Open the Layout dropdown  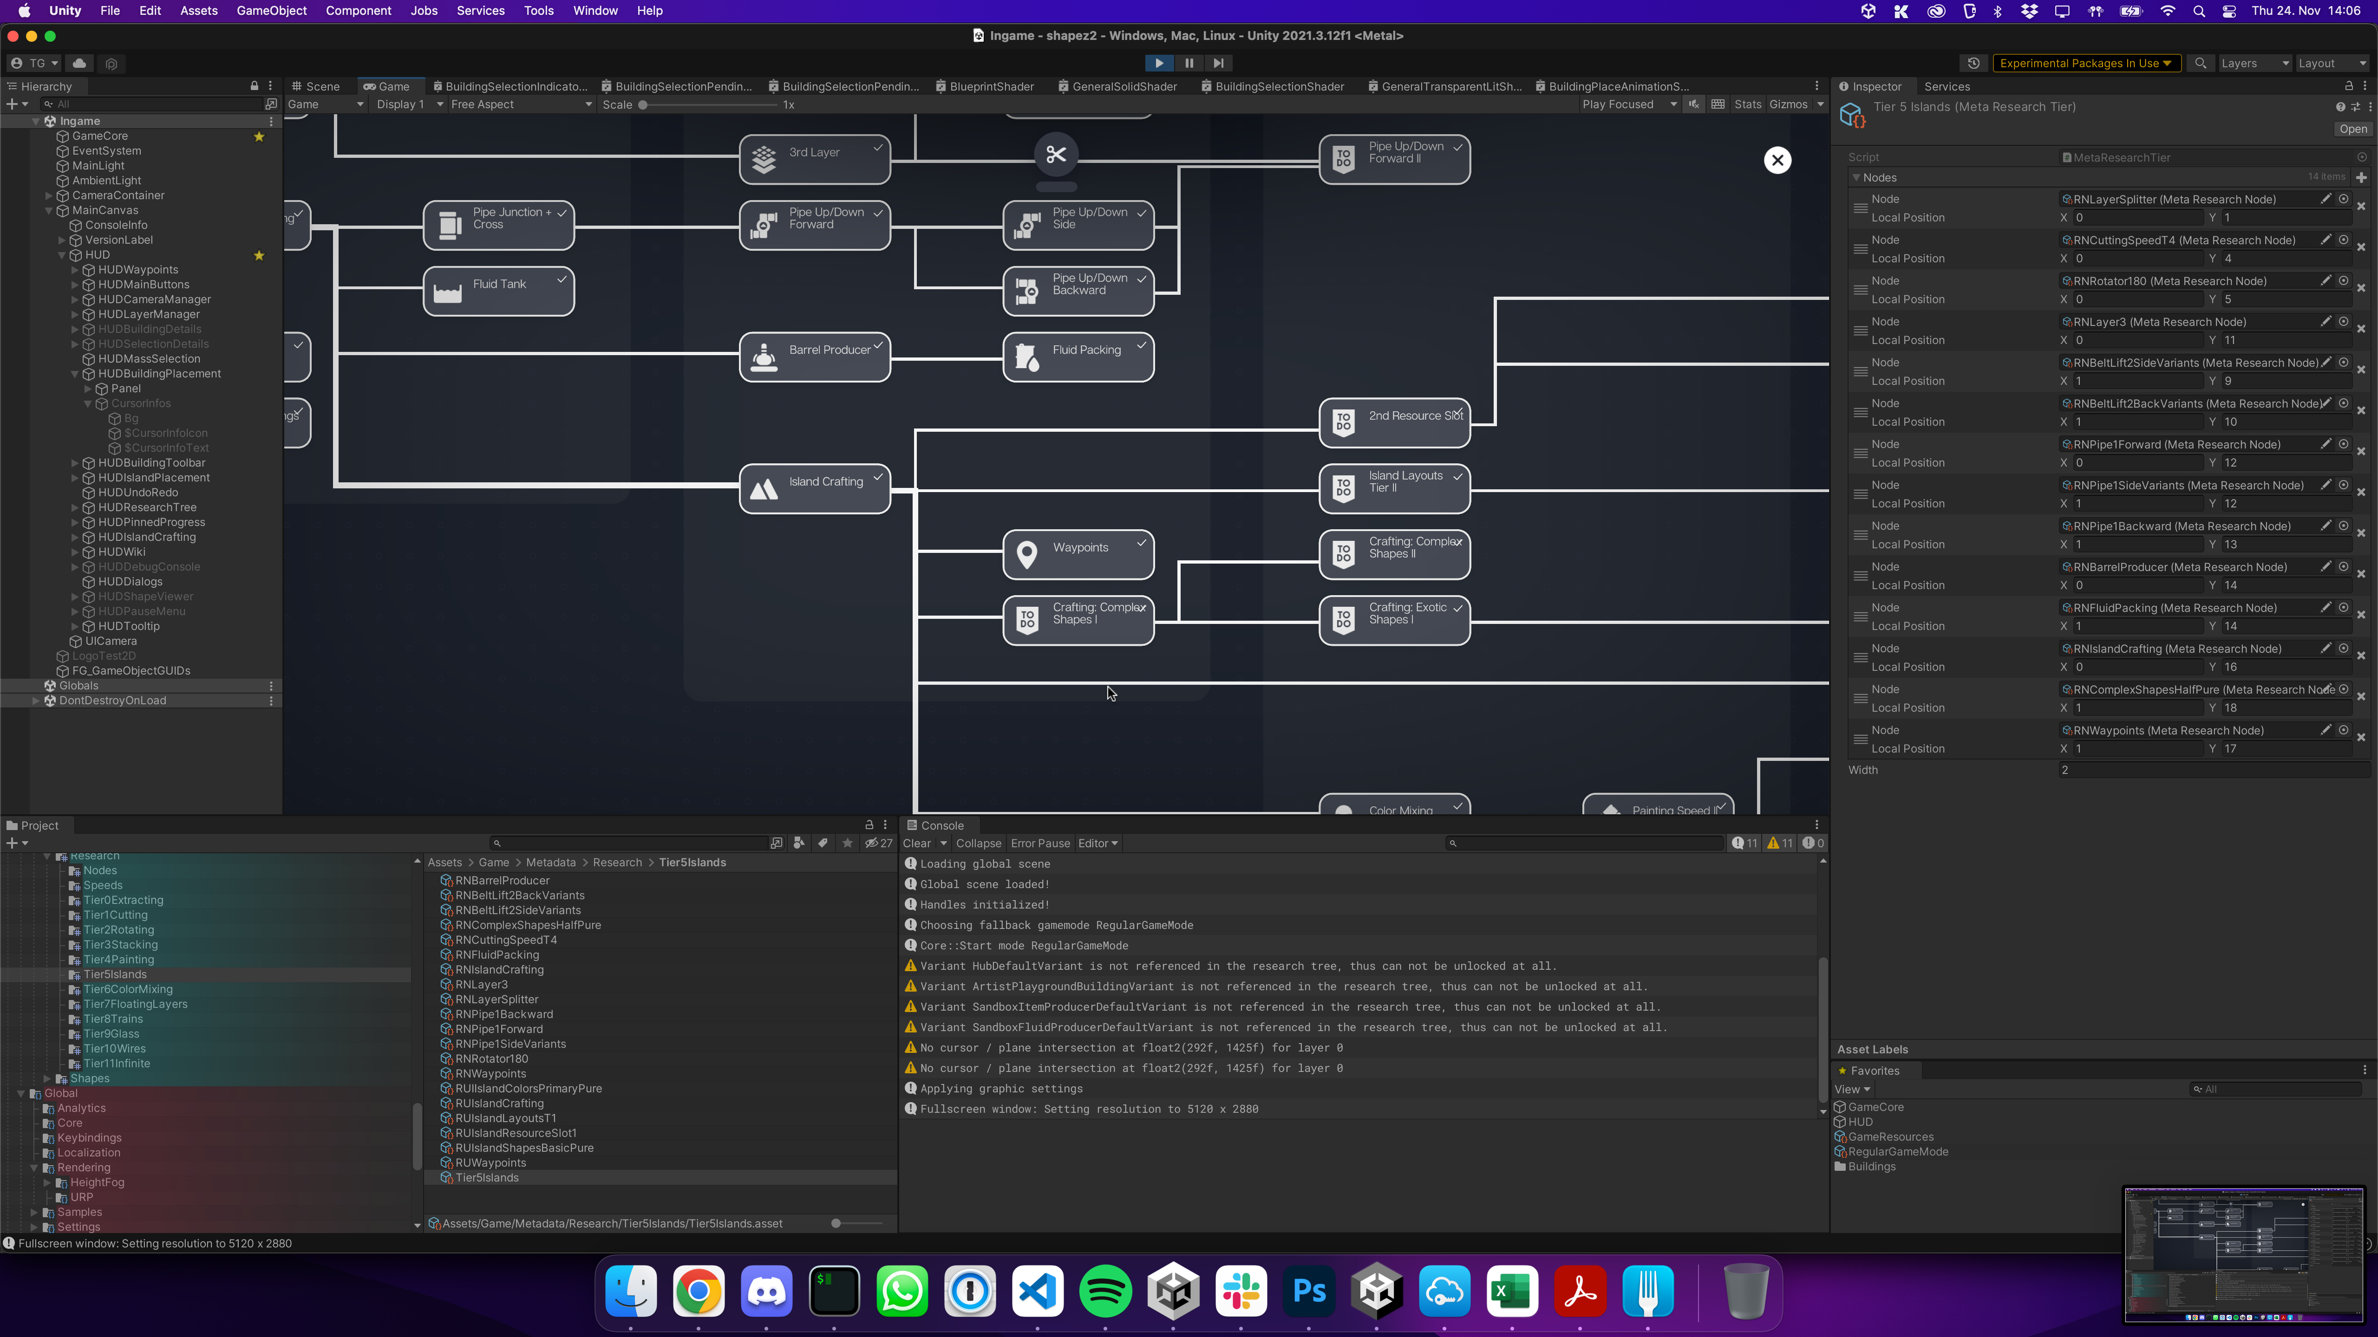point(2332,63)
